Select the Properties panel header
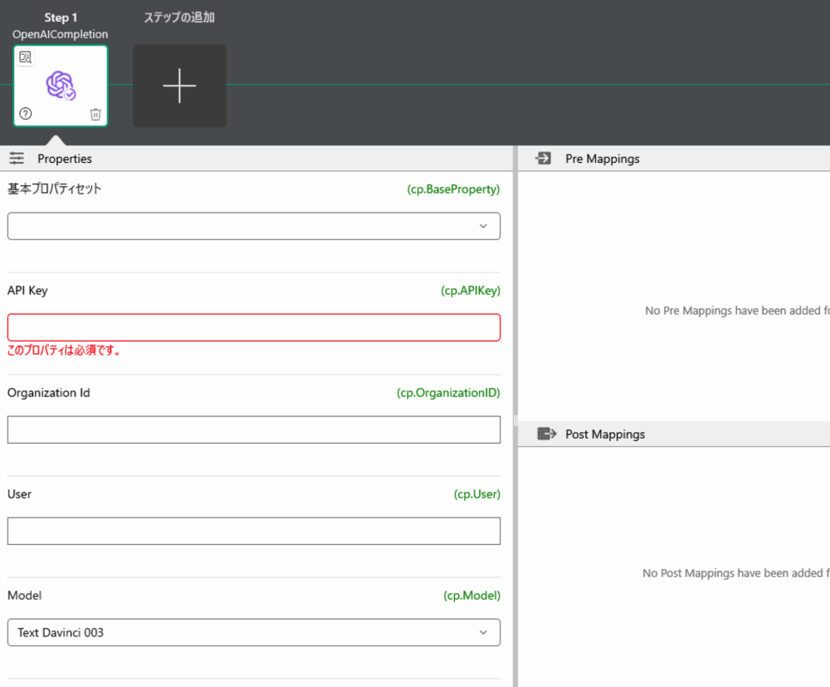Screen dimensions: 830x687 65,159
